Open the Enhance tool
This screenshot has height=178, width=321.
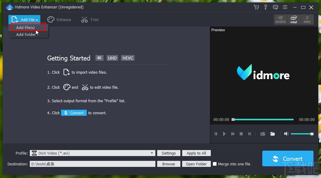tap(59, 20)
